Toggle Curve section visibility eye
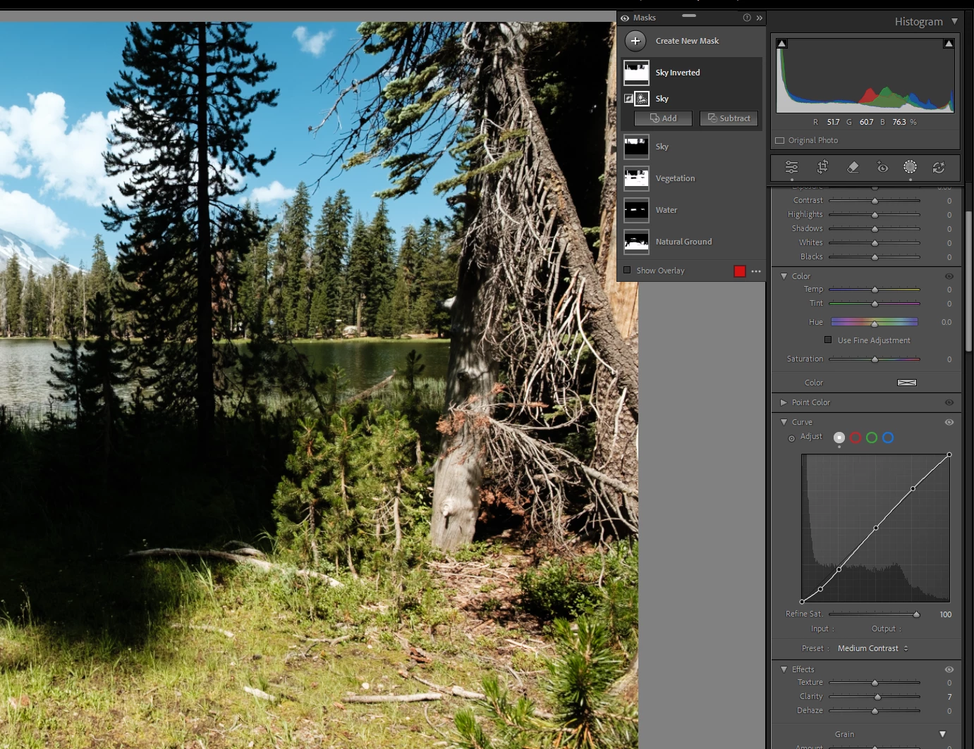 click(949, 422)
